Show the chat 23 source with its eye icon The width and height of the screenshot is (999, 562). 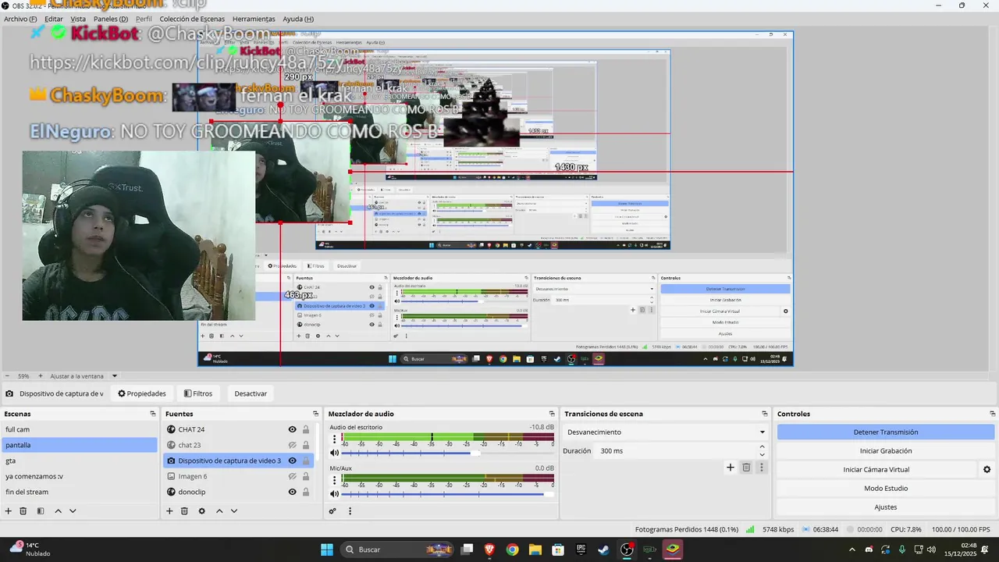293,445
